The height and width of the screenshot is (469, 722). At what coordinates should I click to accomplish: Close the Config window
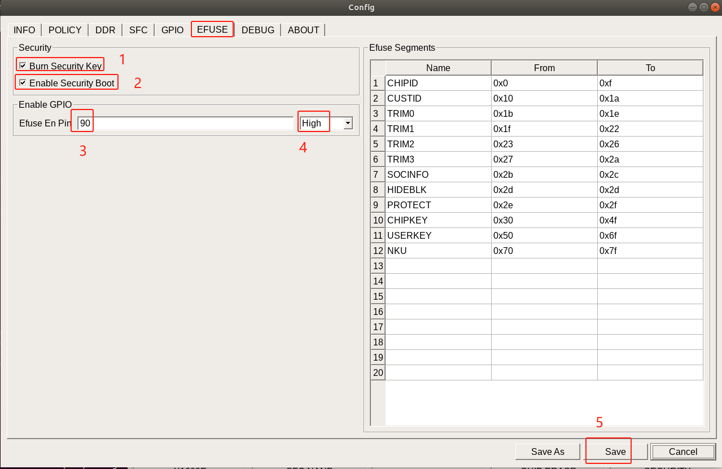(715, 7)
